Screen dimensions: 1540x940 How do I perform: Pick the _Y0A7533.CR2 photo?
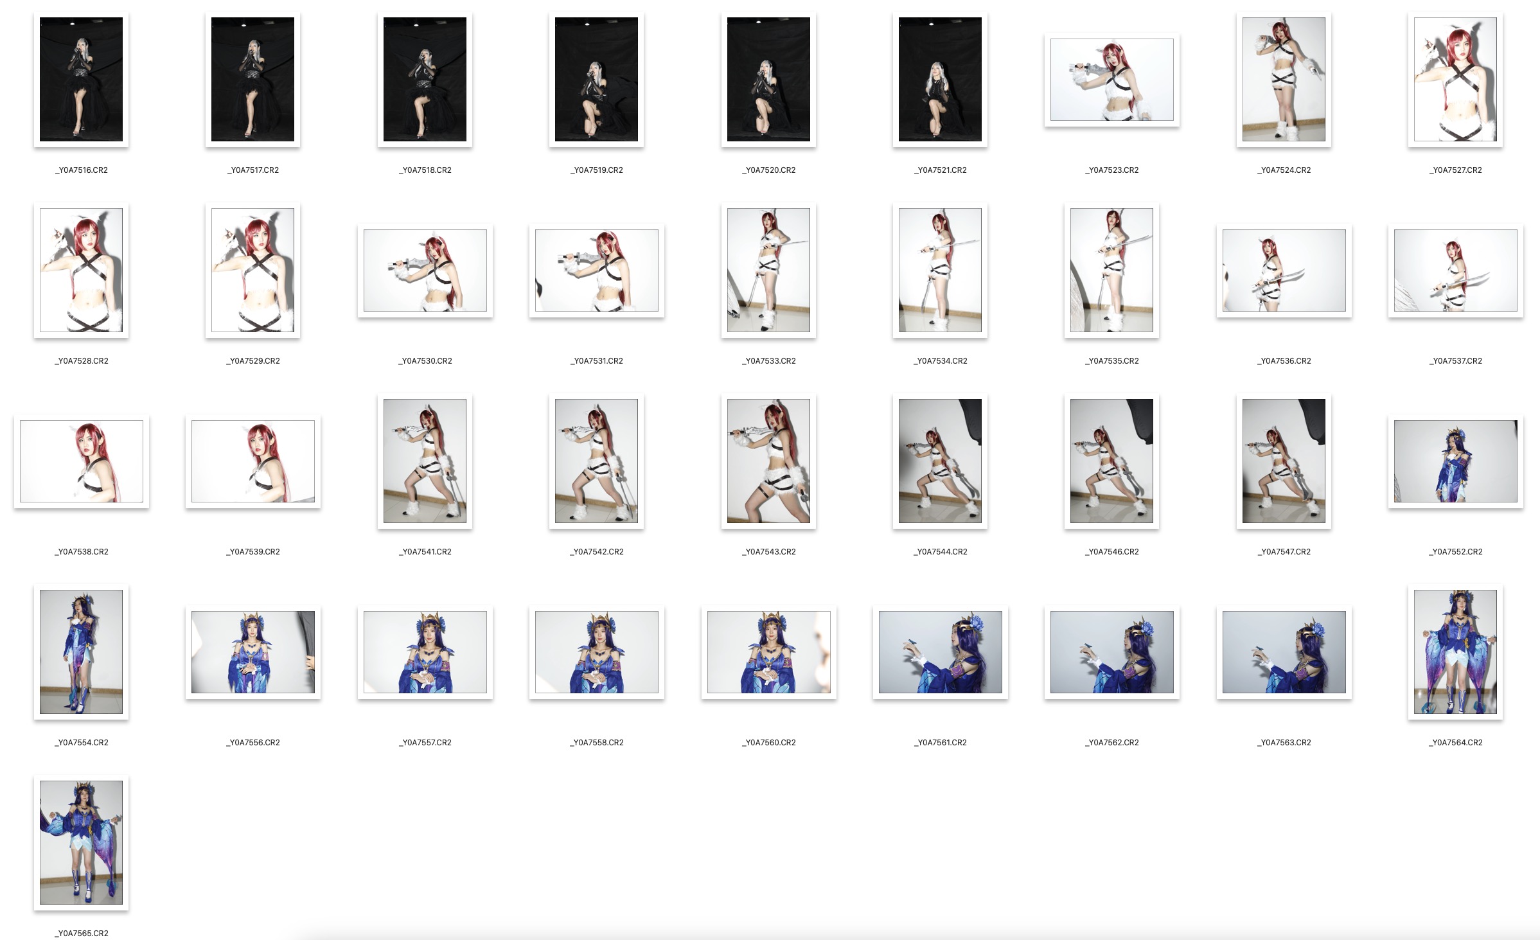pos(768,270)
